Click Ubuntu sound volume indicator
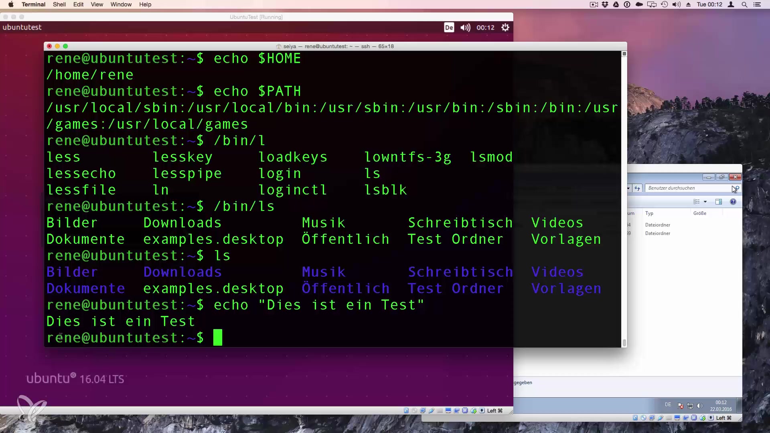The height and width of the screenshot is (433, 770). (465, 27)
